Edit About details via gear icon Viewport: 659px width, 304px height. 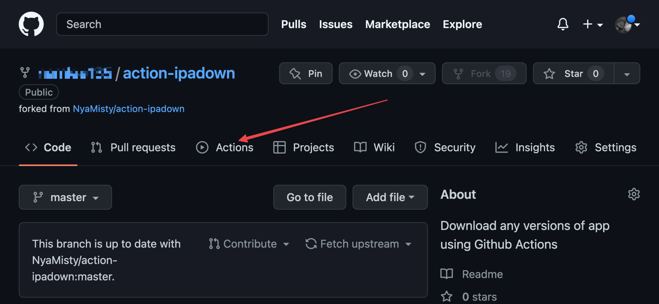(634, 194)
